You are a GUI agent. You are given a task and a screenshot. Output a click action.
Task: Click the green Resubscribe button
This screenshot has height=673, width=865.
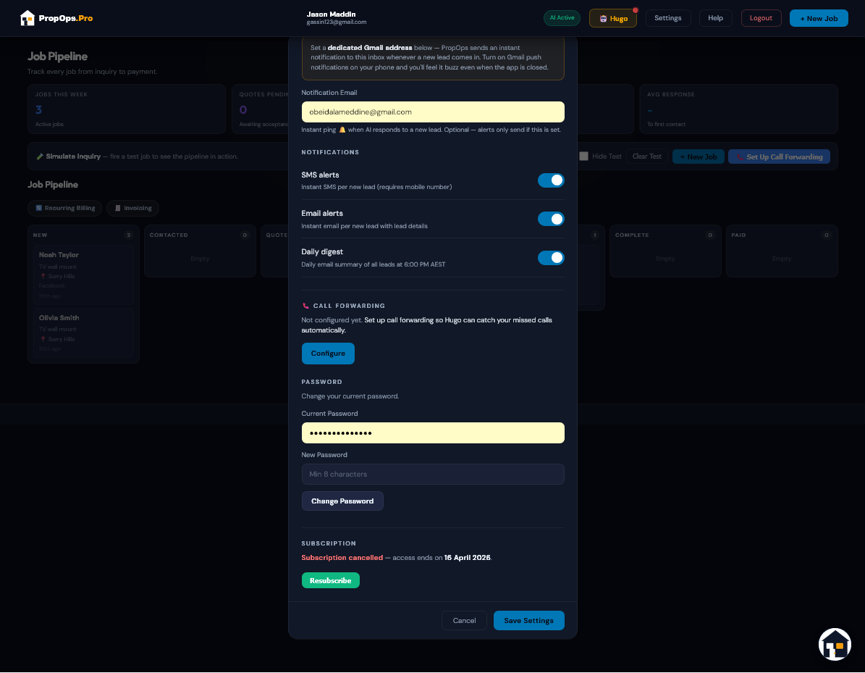tap(331, 581)
